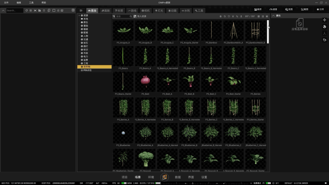
Task: Click the globe icon in right sidebar
Action: 324,26
